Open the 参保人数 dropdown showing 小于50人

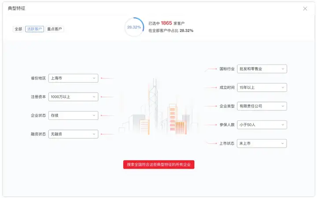[x=262, y=125]
